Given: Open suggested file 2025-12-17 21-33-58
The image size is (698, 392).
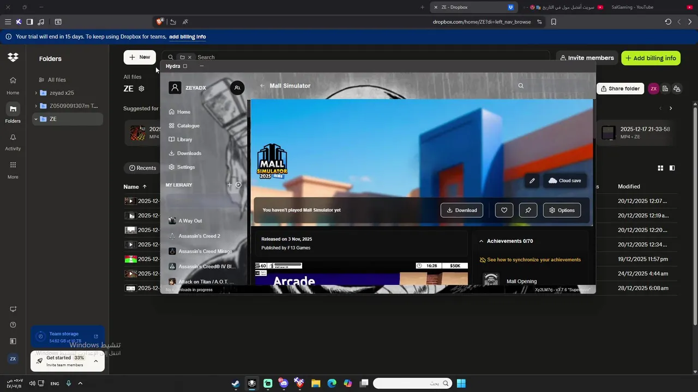Looking at the screenshot, I should [x=636, y=133].
